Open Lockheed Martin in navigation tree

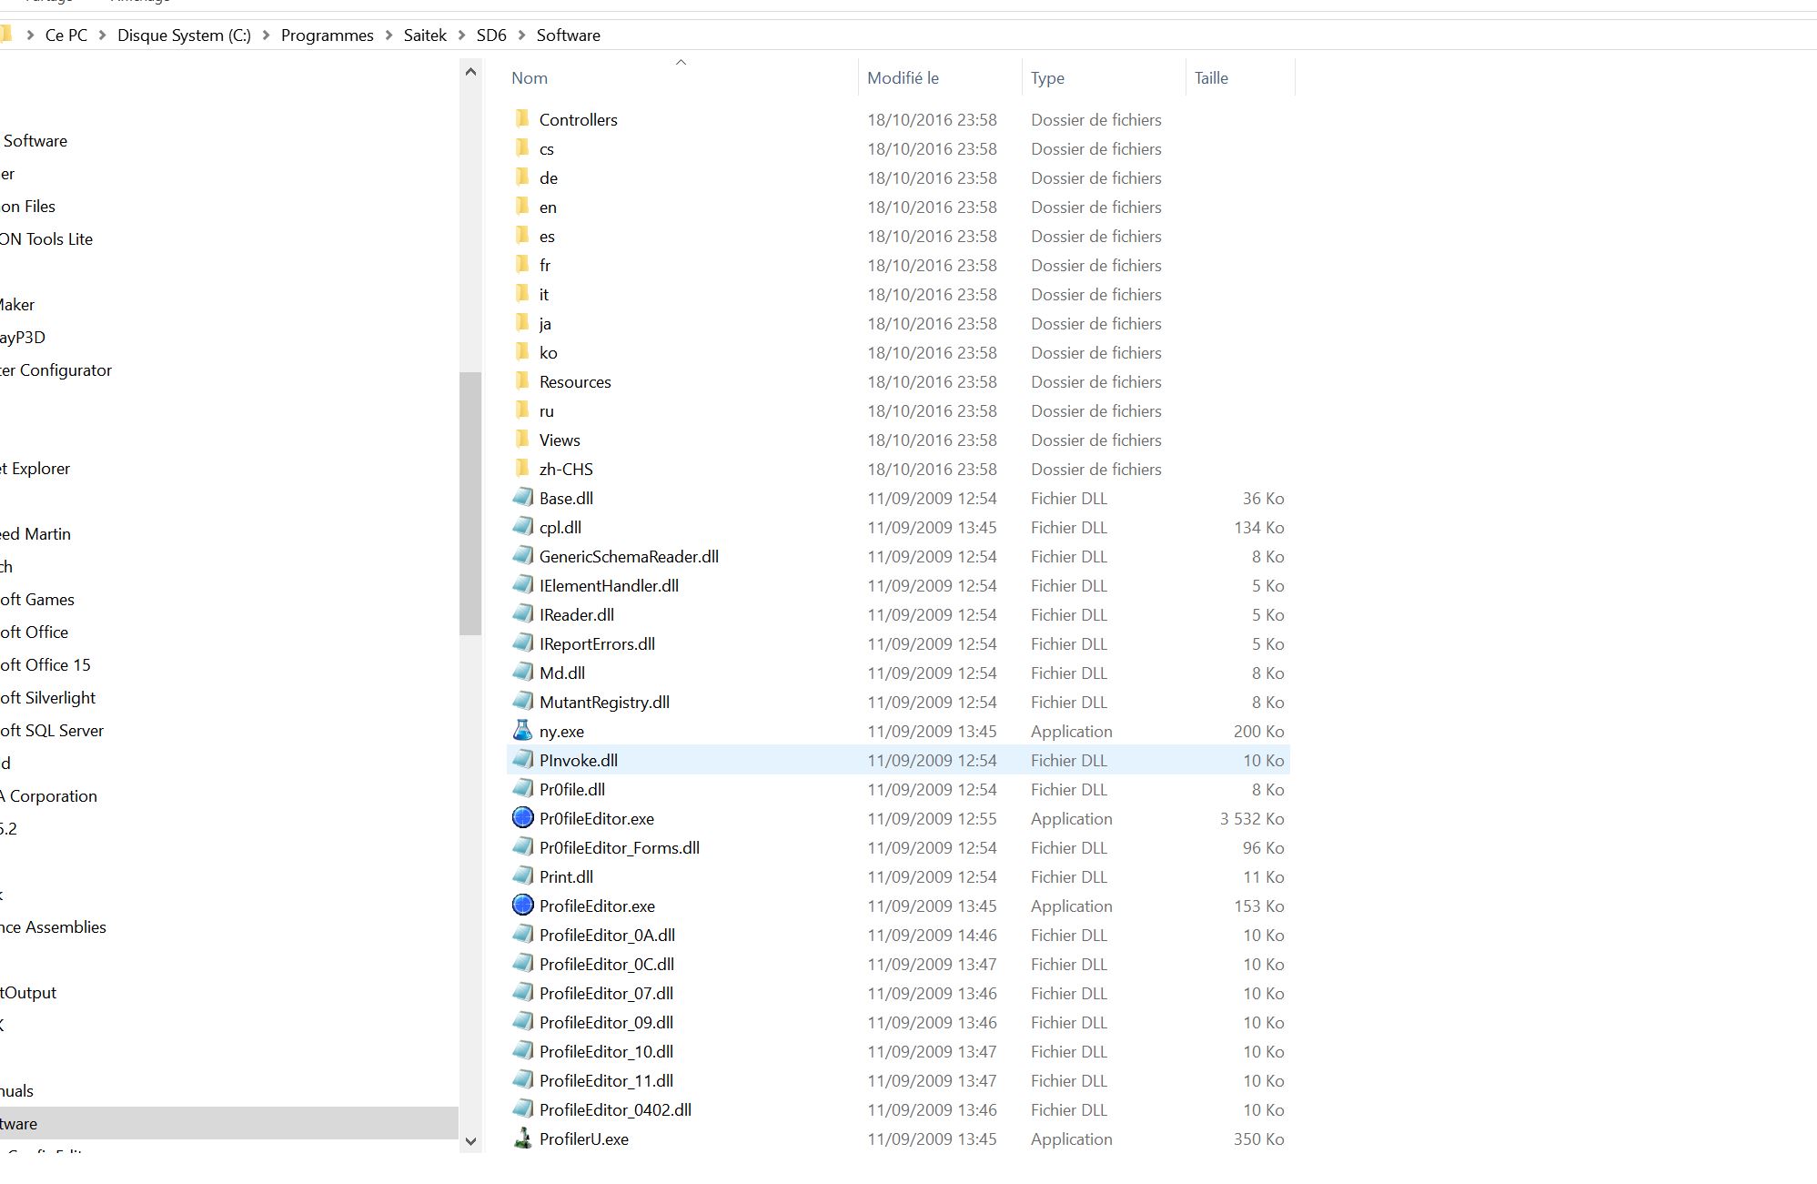pyautogui.click(x=35, y=534)
